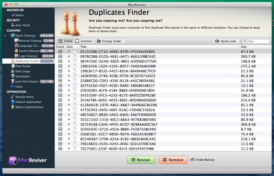
Task: Select the 8.7 KB size cell
Action: [x=246, y=129]
